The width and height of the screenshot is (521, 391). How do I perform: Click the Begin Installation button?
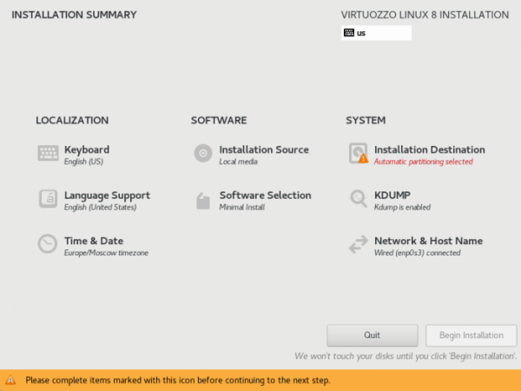470,335
